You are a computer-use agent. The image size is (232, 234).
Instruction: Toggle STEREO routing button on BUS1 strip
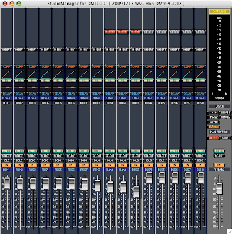[x=110, y=32]
